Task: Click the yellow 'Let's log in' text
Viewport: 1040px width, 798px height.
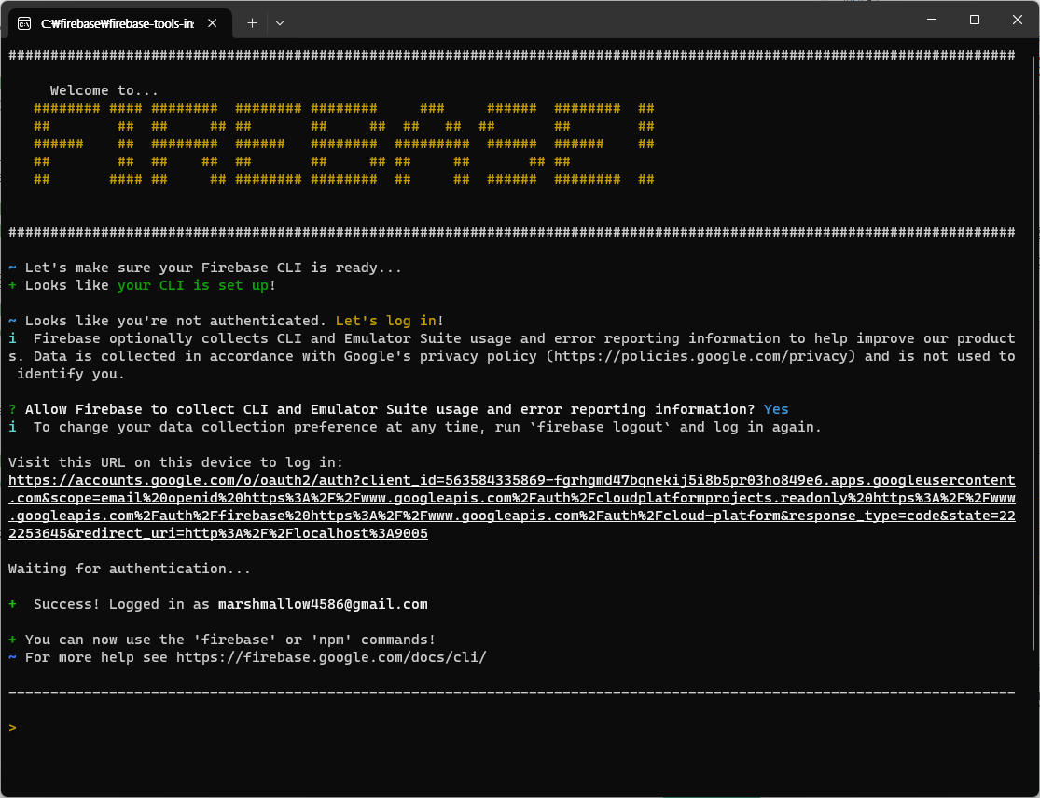Action: (x=386, y=321)
